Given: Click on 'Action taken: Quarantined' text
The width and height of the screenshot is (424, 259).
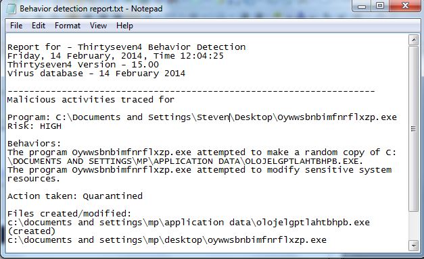Looking at the screenshot, I should [75, 196].
